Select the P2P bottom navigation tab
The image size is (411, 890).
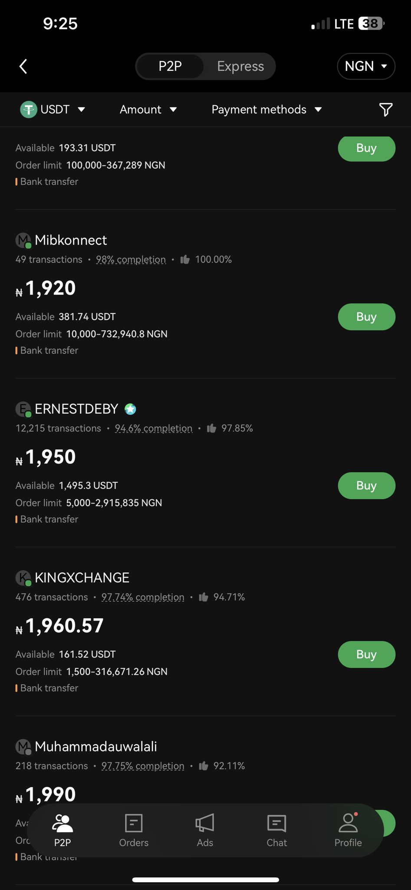click(x=62, y=830)
